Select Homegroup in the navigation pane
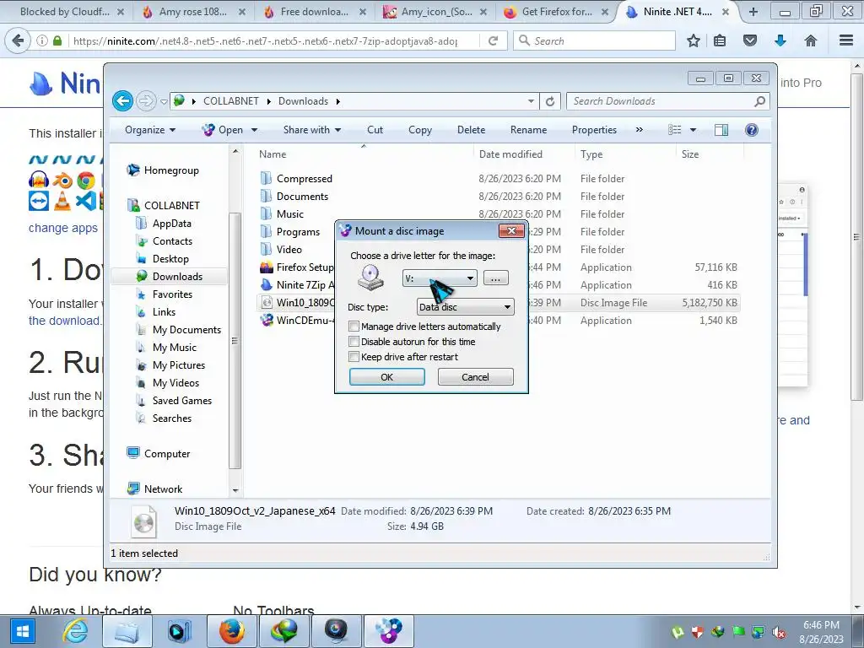Image resolution: width=864 pixels, height=648 pixels. [x=170, y=170]
